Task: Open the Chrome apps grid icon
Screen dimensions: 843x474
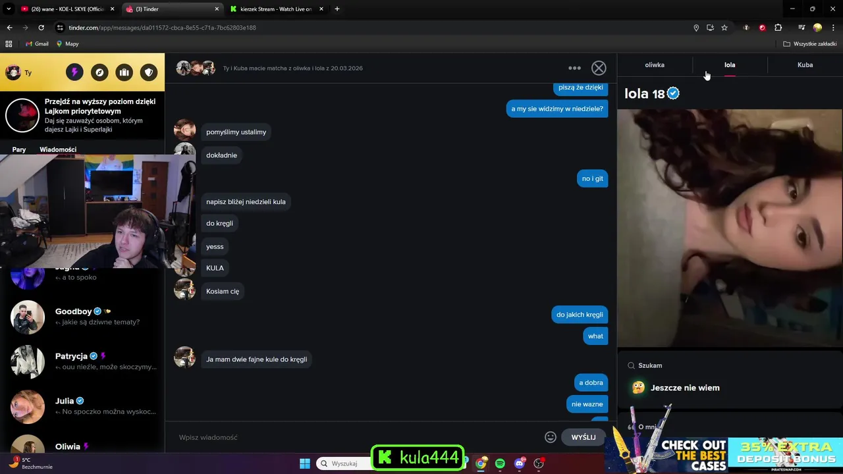Action: coord(9,44)
